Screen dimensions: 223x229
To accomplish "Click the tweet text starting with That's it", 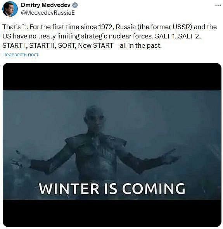I will coord(109,36).
